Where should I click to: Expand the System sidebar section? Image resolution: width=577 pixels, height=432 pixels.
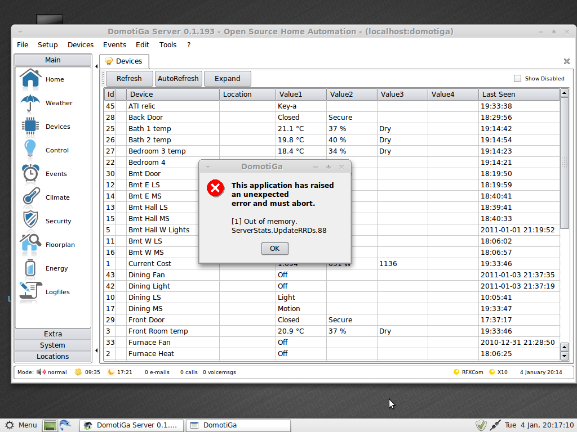[53, 345]
